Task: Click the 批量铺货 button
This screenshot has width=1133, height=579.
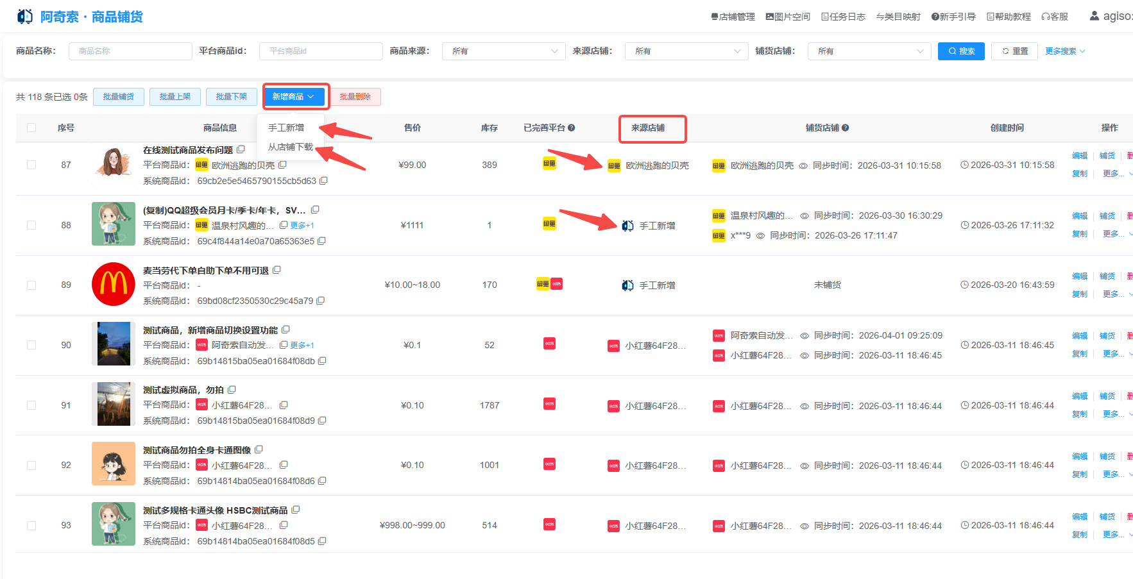Action: (x=119, y=97)
